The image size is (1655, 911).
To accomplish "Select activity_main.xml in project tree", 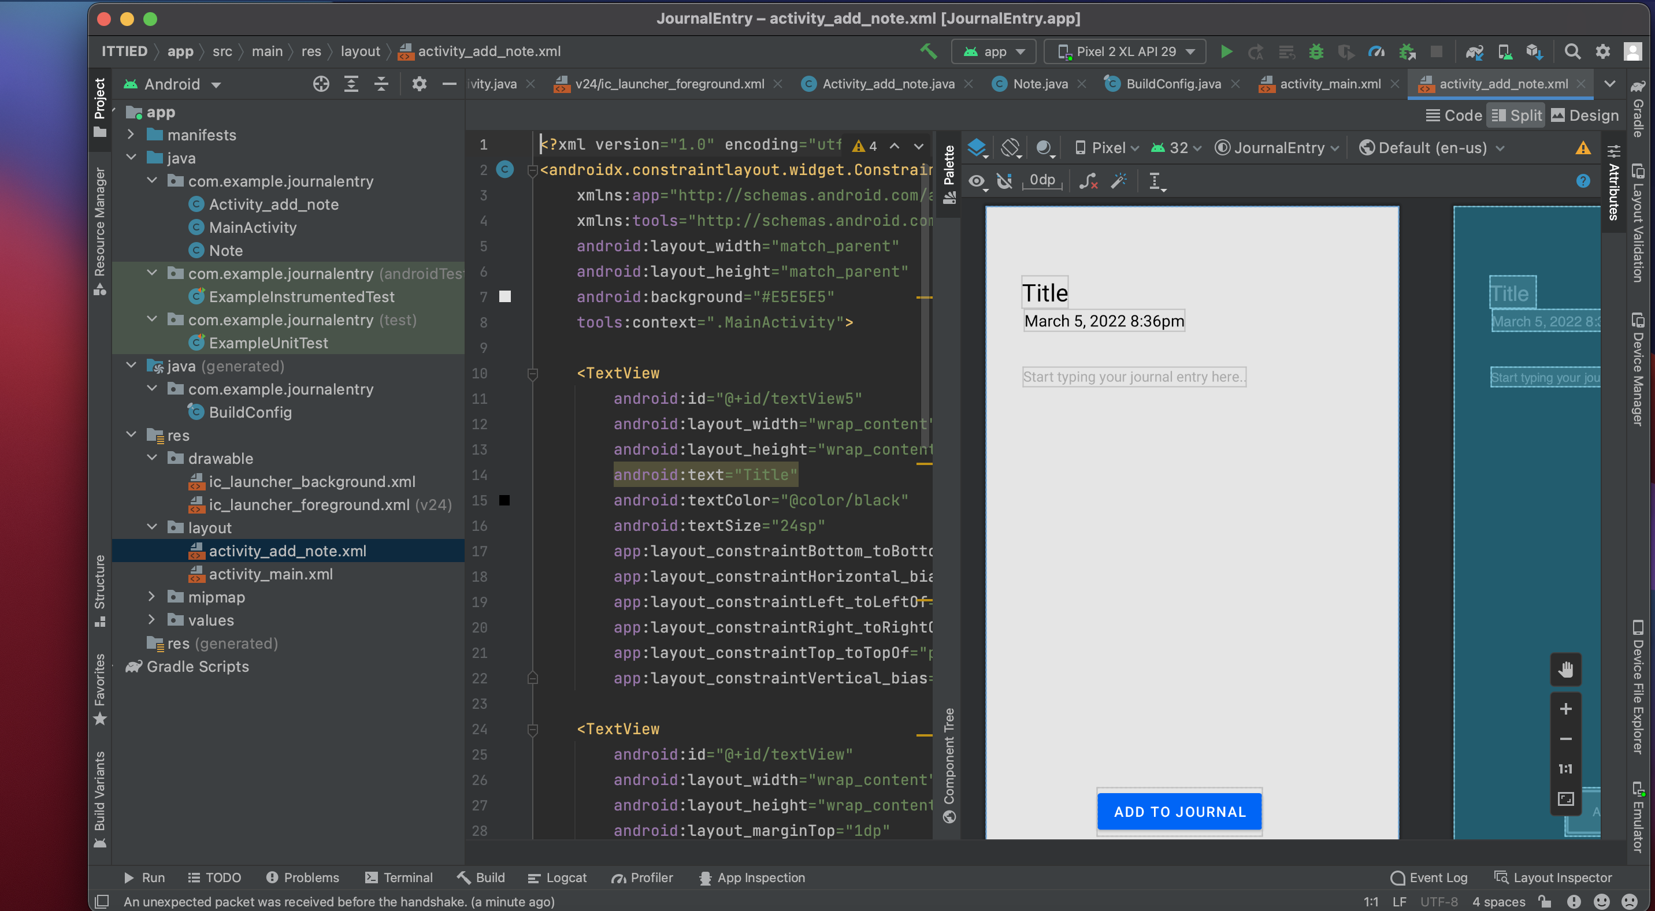I will click(270, 574).
